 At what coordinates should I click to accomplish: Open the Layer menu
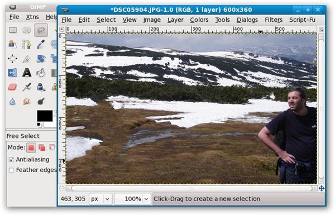[x=175, y=20]
